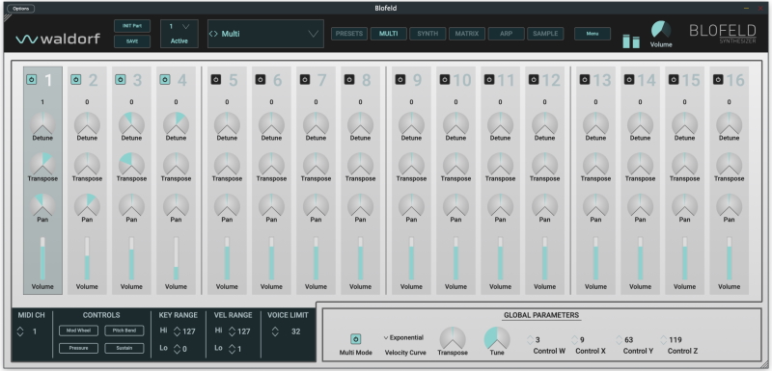Click the global Tune knob
The height and width of the screenshot is (371, 772).
[497, 338]
